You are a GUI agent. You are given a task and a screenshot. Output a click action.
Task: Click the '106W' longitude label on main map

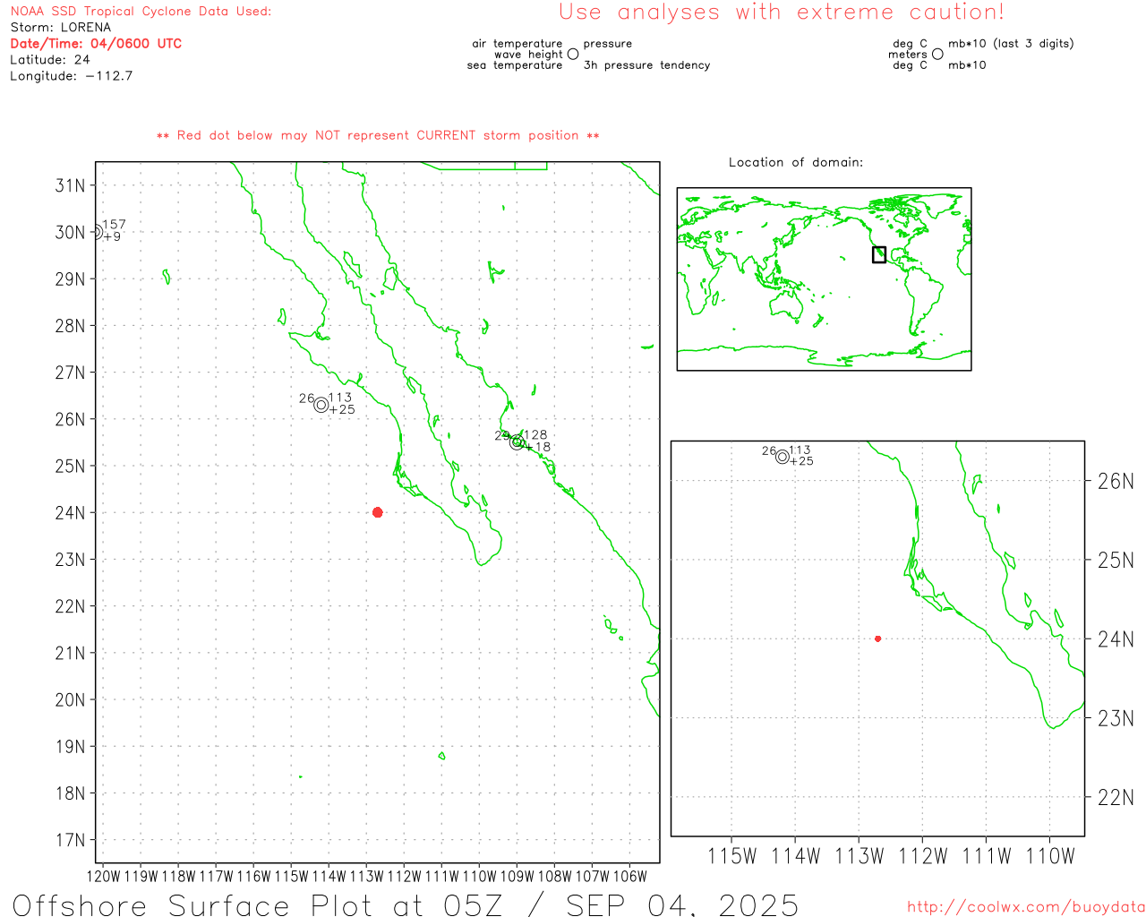[x=629, y=877]
